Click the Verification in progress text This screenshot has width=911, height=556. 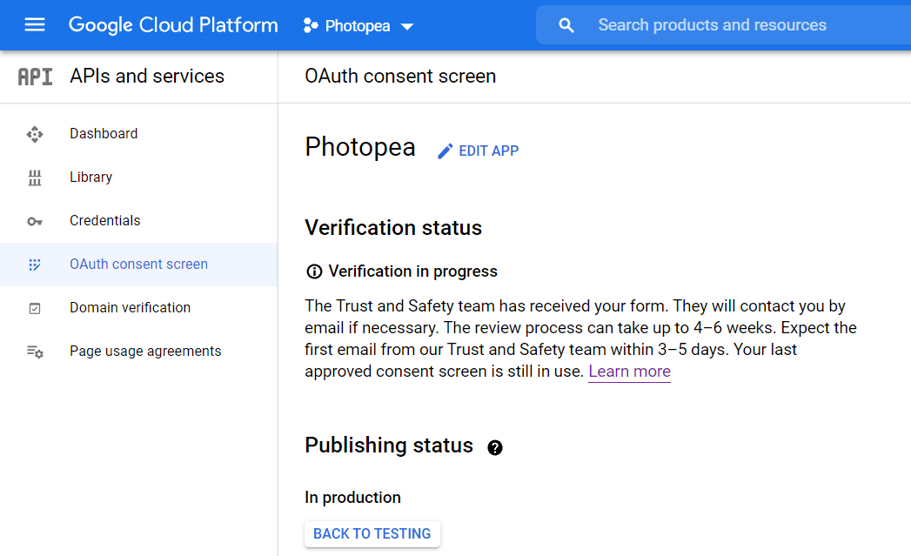413,271
